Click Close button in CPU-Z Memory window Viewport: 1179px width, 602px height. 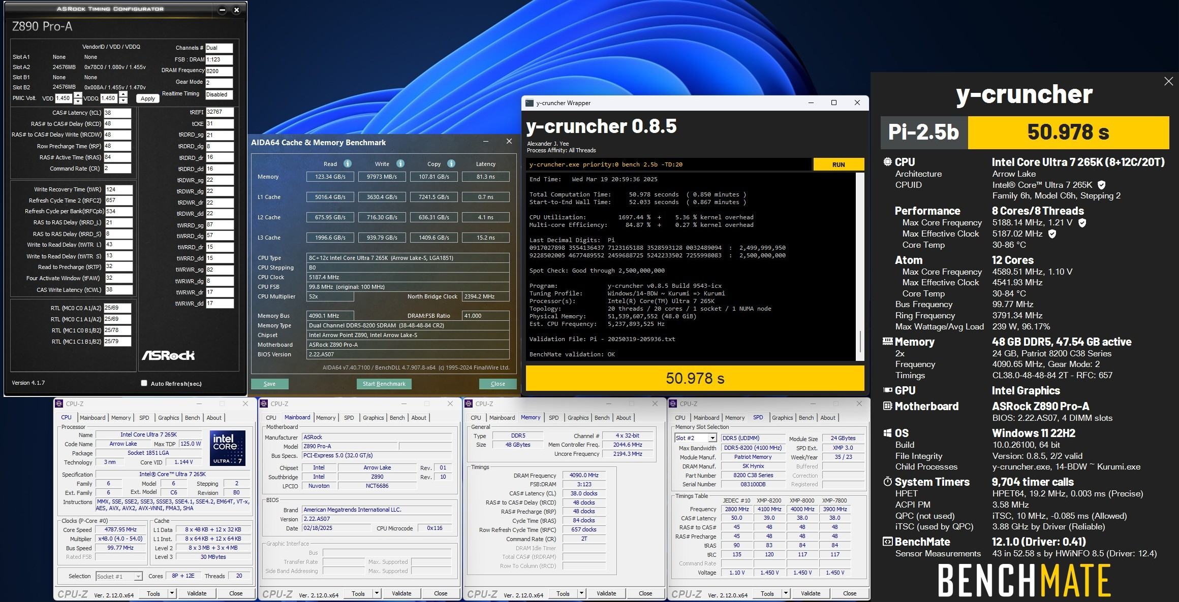tap(645, 593)
